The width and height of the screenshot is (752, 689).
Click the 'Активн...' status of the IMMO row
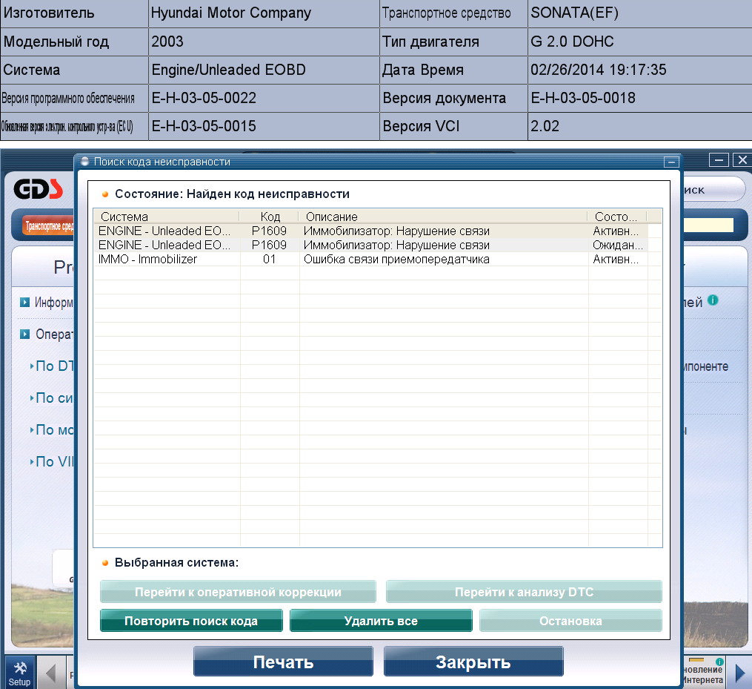pyautogui.click(x=616, y=260)
